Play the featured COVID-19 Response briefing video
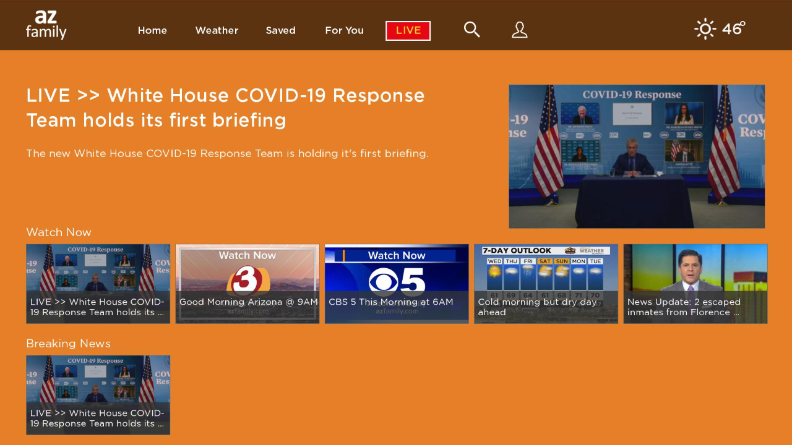The height and width of the screenshot is (445, 792). pyautogui.click(x=637, y=156)
